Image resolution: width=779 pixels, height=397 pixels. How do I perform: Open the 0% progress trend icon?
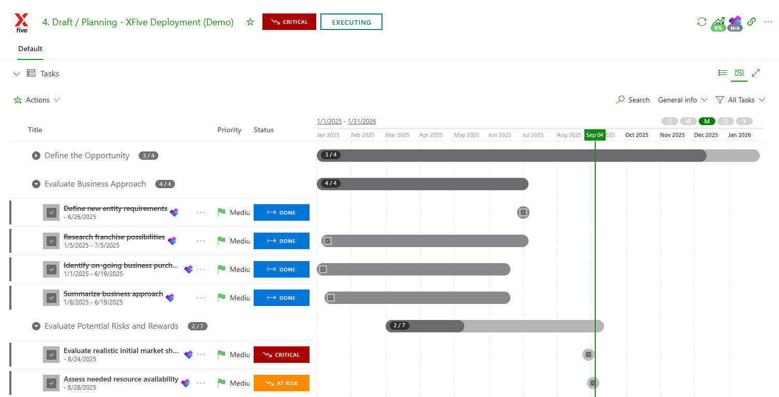[718, 23]
